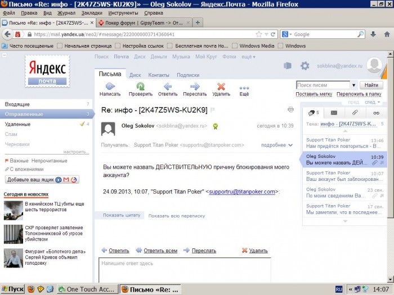394x295 pixels.
Task: Switch to One Touch Acc... taskbar window
Action: [87, 289]
